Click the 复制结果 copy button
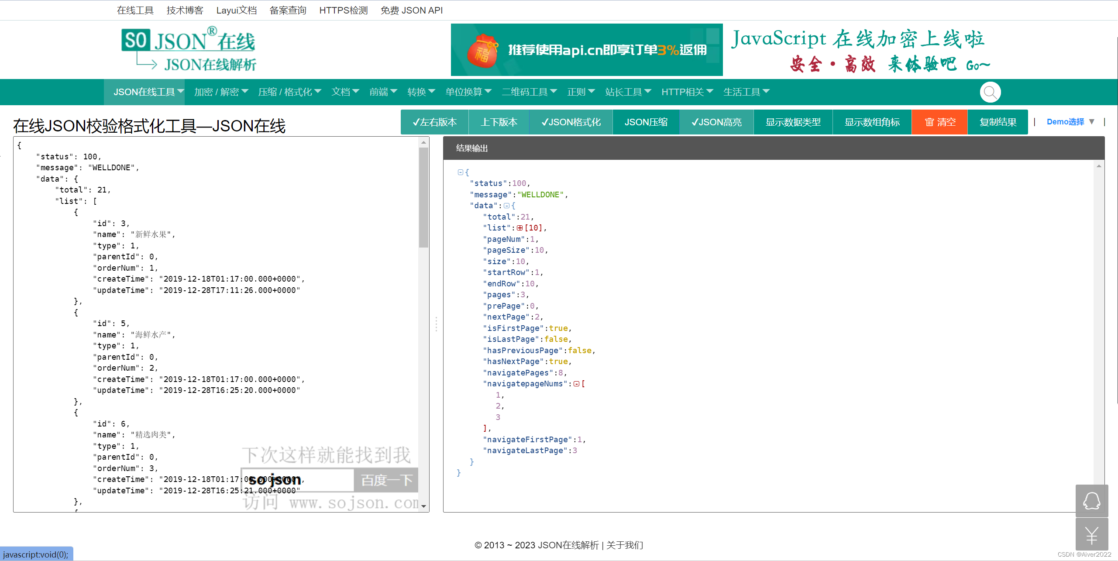This screenshot has height=561, width=1118. point(998,122)
